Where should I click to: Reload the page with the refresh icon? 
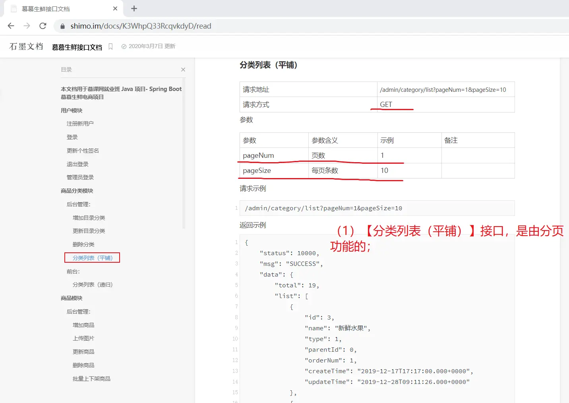[43, 26]
